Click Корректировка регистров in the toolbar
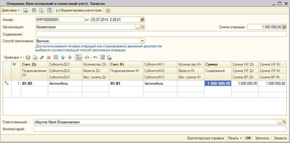Screen dimensions: 290x143 pyautogui.click(x=79, y=10)
